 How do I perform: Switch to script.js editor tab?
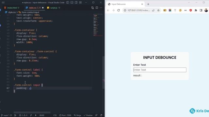54,8
